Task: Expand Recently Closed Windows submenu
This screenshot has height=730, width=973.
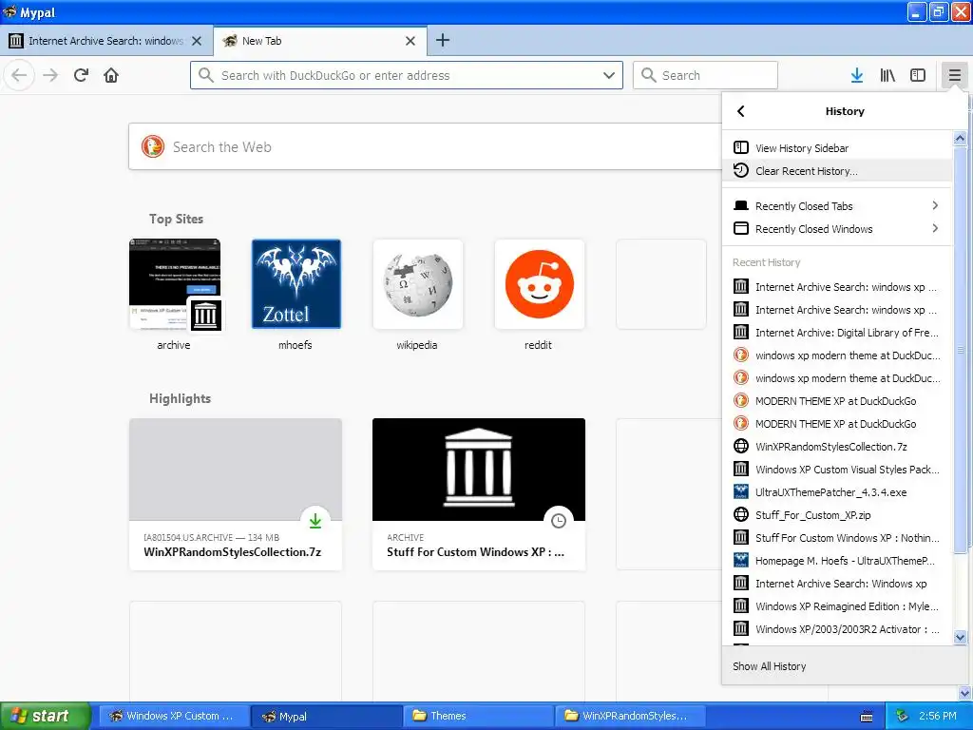Action: point(836,229)
